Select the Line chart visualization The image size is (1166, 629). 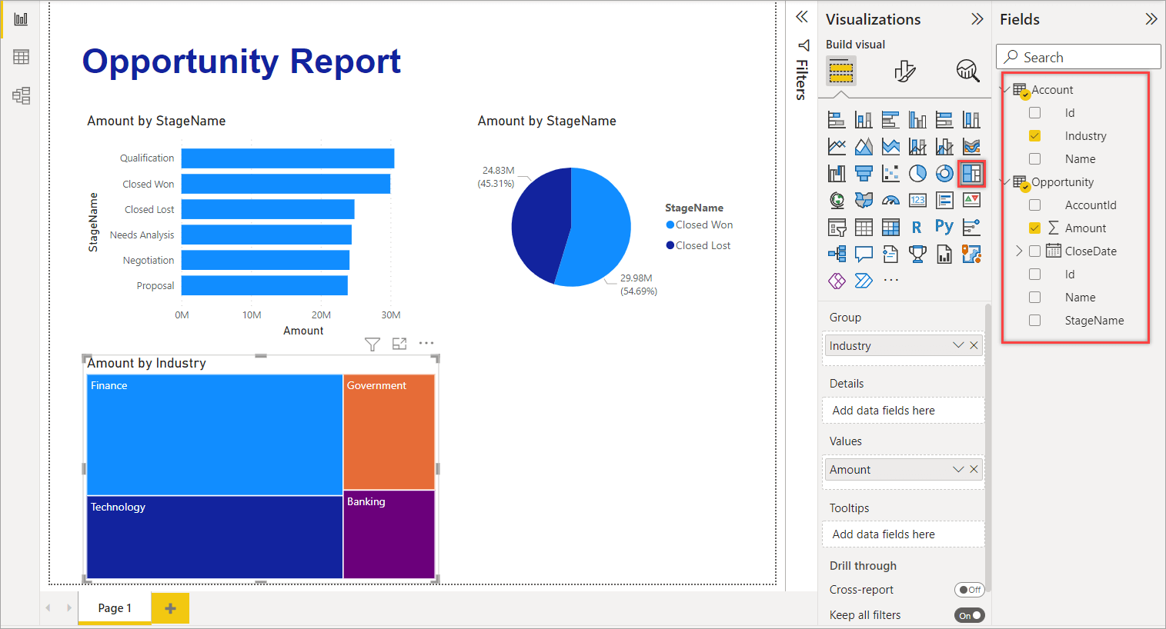tap(837, 146)
